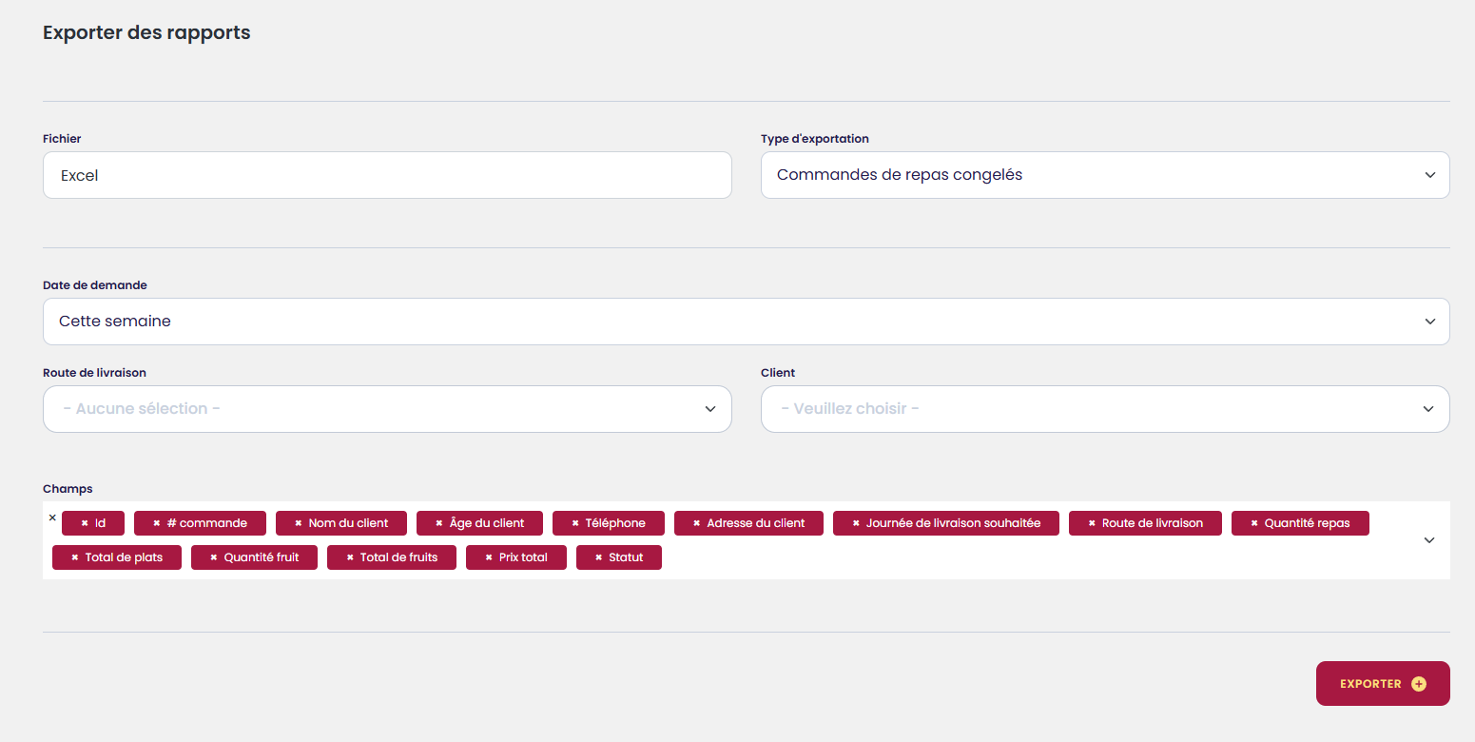Remove the 'Âge du client' tag
Image resolution: width=1475 pixels, height=742 pixels.
point(439,523)
